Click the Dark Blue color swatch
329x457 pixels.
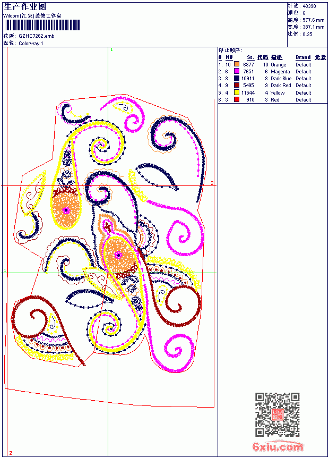237,79
